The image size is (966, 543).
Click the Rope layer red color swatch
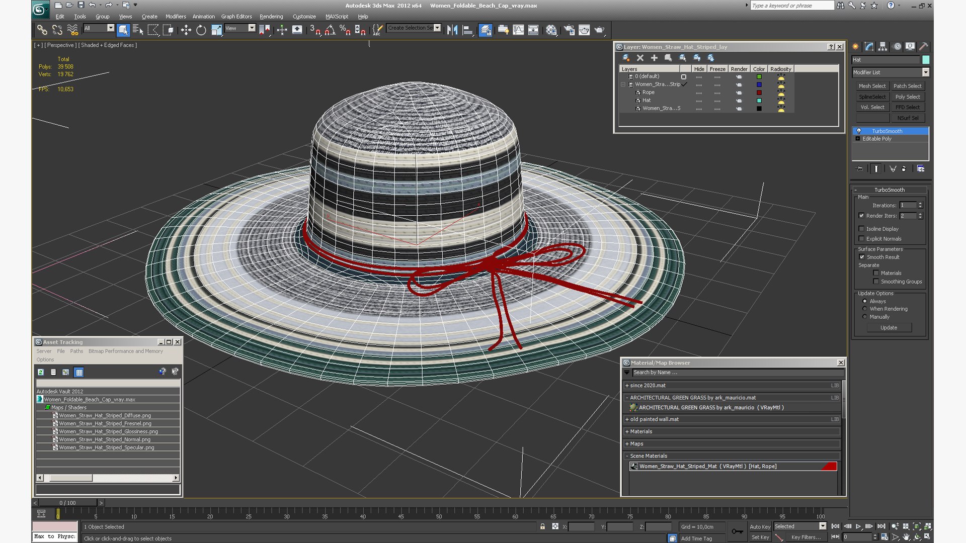[x=759, y=93]
